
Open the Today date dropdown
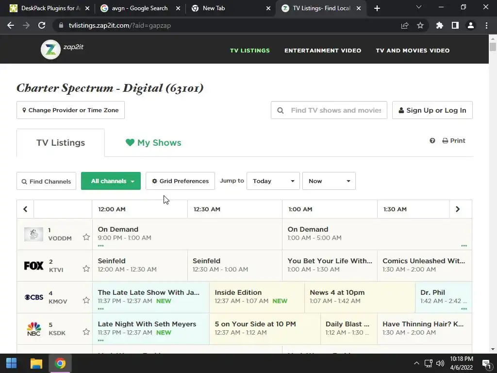(x=273, y=181)
